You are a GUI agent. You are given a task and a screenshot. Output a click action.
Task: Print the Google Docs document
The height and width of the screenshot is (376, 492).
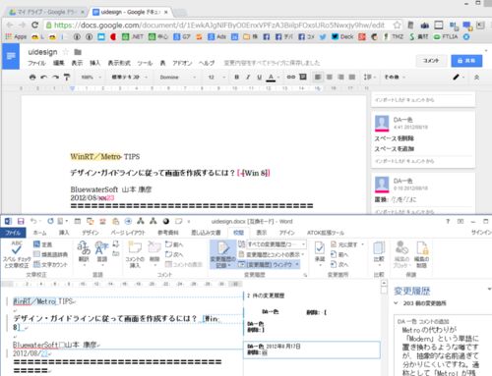[x=32, y=78]
